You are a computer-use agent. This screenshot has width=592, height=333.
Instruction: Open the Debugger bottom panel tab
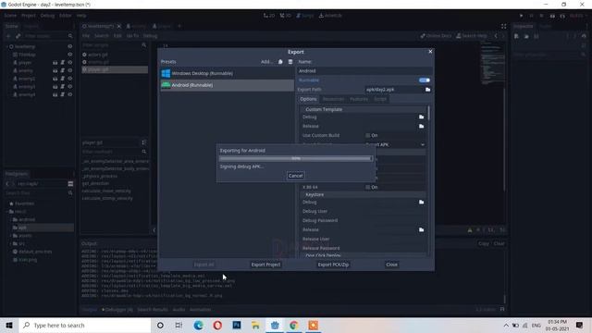117,310
